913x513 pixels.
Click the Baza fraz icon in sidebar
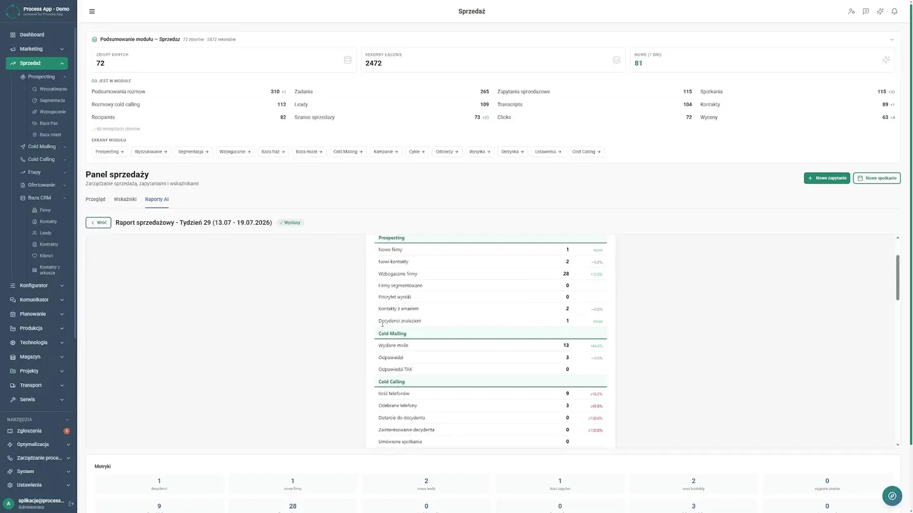(35, 123)
